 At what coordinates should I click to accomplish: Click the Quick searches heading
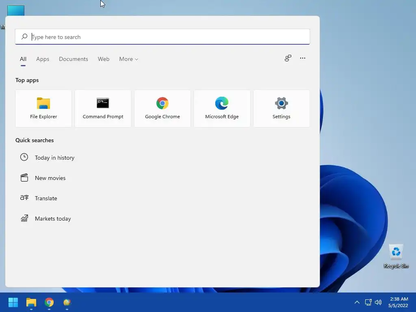[35, 140]
